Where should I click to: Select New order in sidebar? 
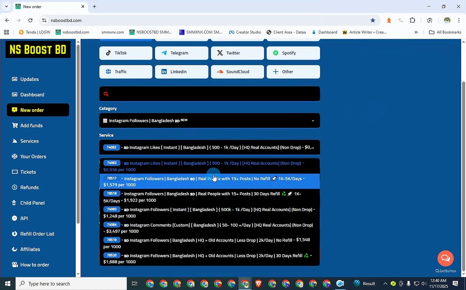38,110
